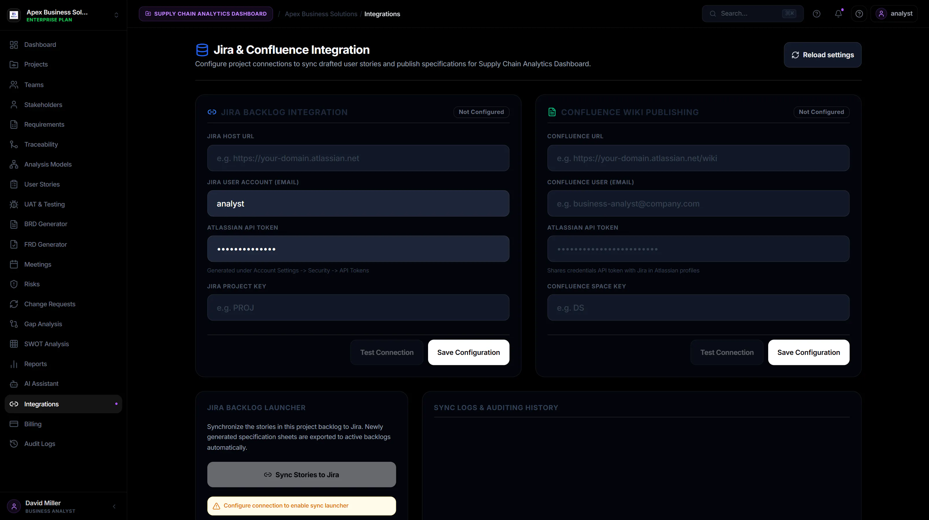Open the Billing sidebar entry
The width and height of the screenshot is (929, 520).
[63, 424]
